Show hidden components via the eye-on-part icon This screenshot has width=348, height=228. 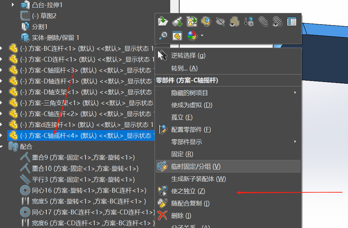pyautogui.click(x=234, y=21)
